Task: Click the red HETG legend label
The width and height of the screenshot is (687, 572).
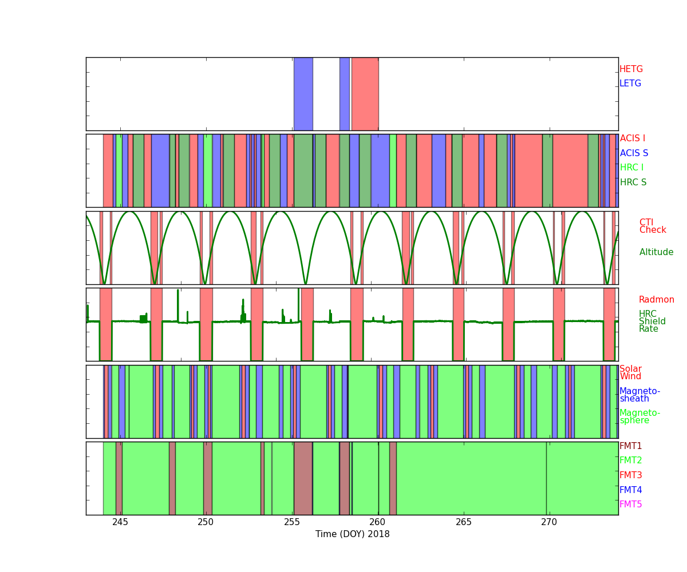Action: (631, 69)
